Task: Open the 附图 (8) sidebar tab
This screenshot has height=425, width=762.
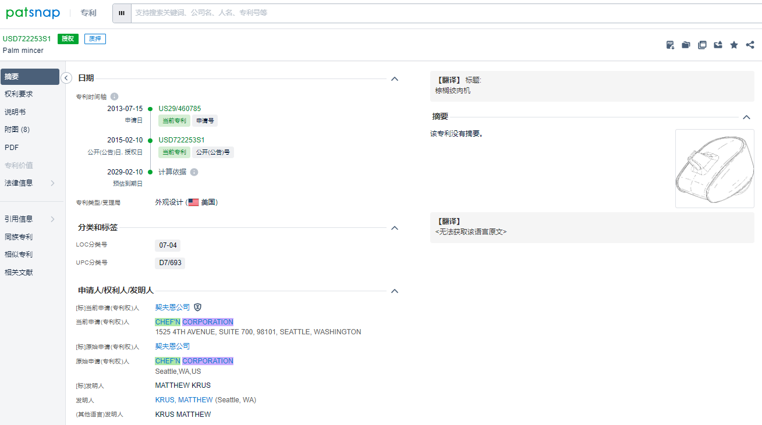Action: tap(17, 130)
